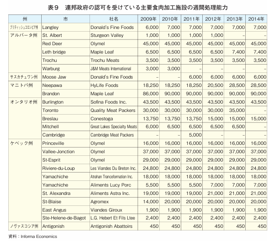
Task: Click the ノヴァスコシア州 province cell
Action: pyautogui.click(x=25, y=226)
